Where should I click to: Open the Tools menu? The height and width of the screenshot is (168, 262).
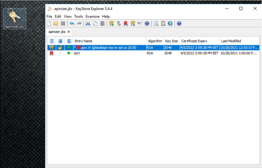78,17
